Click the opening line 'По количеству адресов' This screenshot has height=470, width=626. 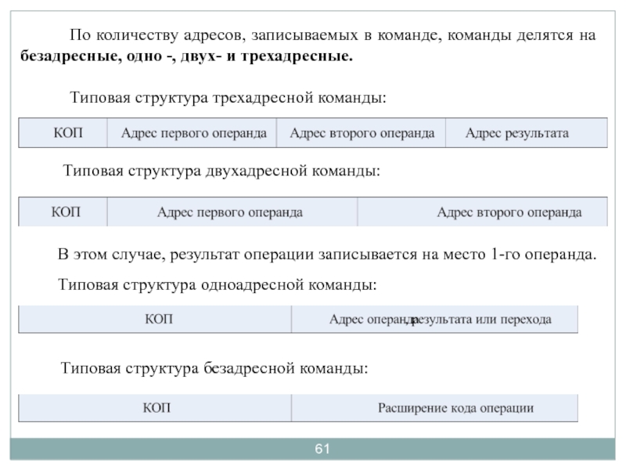tap(332, 36)
